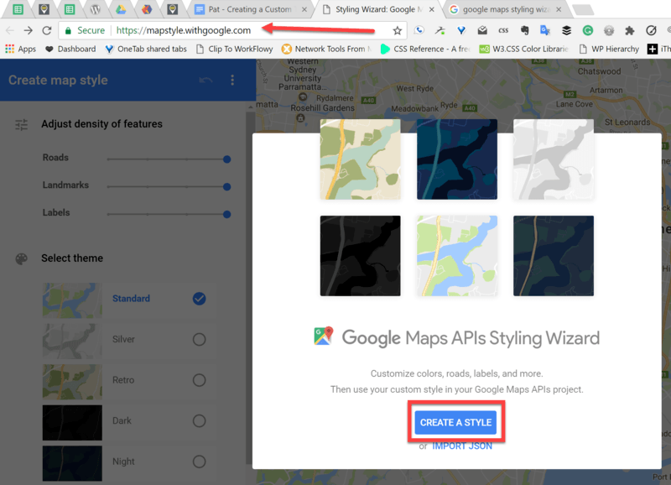Open the Evernote elephant extension
The width and height of the screenshot is (671, 485).
[524, 30]
